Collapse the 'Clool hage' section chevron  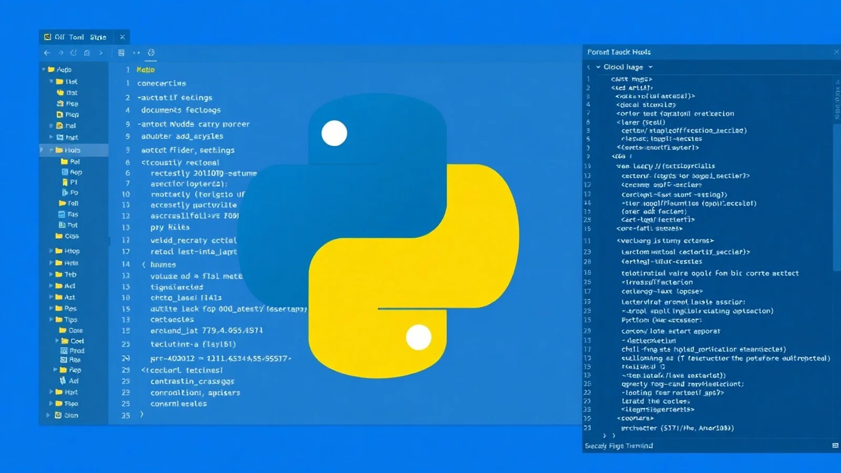pyautogui.click(x=598, y=67)
